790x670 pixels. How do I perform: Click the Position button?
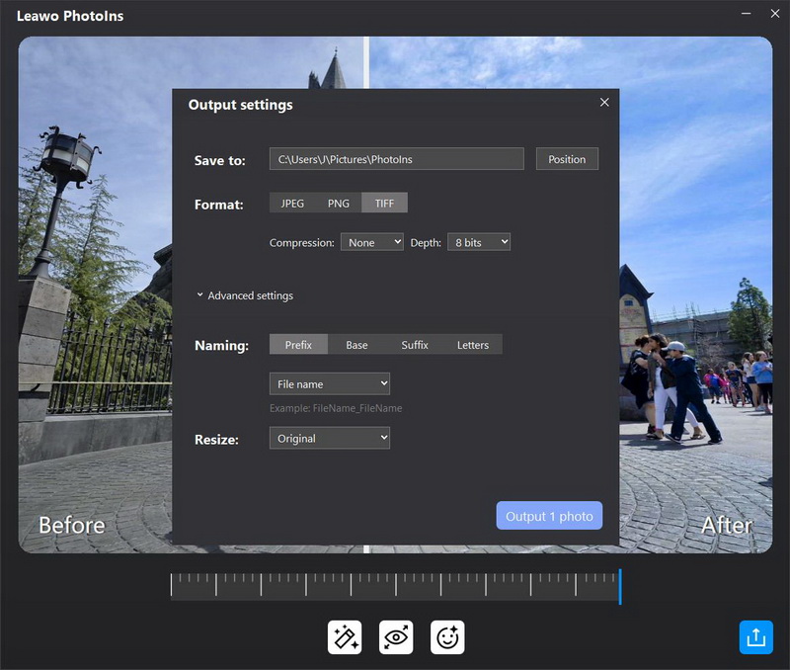click(567, 159)
